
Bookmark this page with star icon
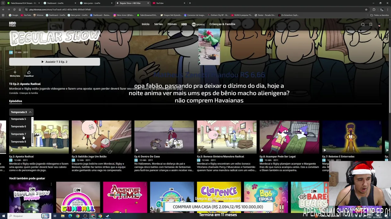tap(366, 9)
